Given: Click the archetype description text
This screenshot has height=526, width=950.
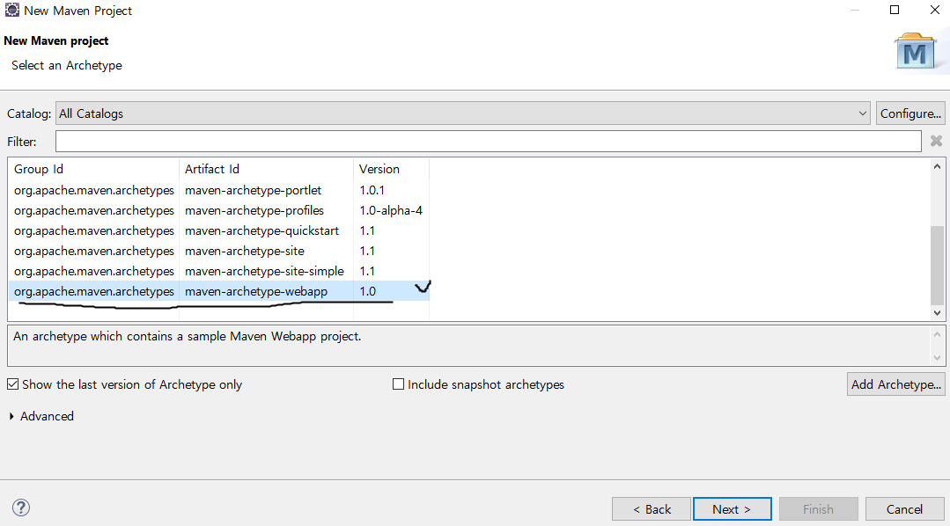Looking at the screenshot, I should click(188, 337).
